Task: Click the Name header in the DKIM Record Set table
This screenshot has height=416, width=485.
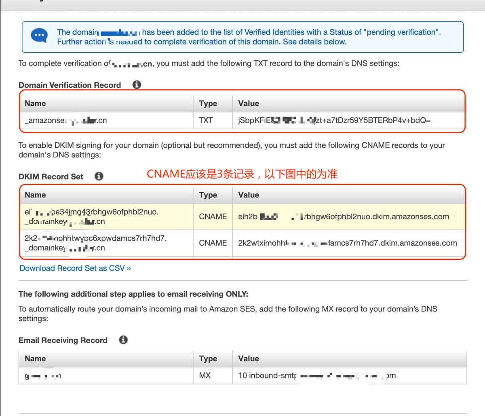Action: click(35, 195)
